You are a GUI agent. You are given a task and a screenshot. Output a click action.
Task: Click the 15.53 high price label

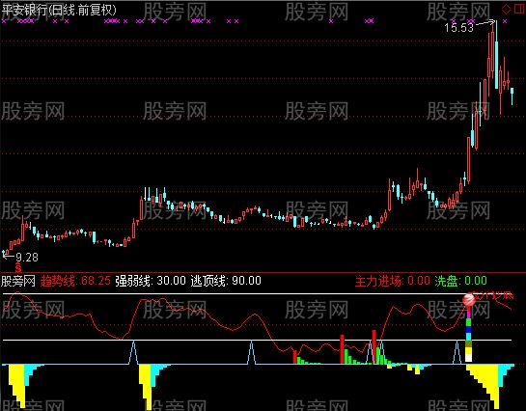coord(458,27)
